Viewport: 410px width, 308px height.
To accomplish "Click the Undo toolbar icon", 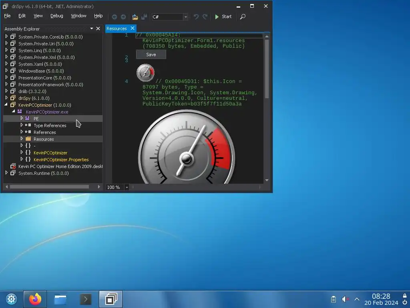I will 196,17.
